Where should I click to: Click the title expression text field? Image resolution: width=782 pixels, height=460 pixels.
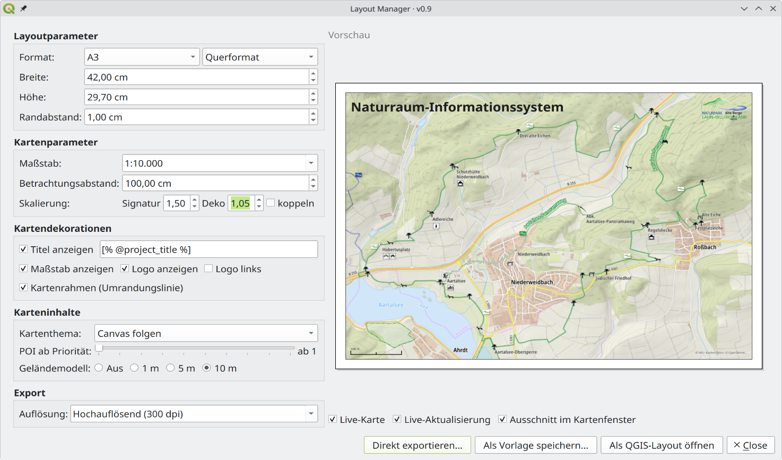[x=209, y=249]
